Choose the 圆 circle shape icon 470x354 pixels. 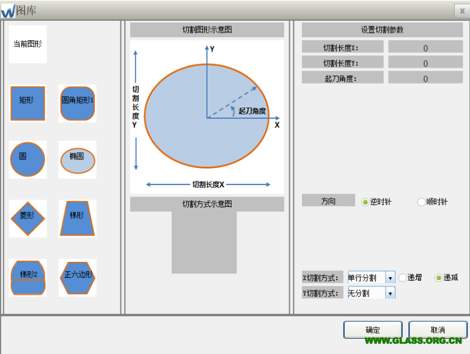click(28, 159)
